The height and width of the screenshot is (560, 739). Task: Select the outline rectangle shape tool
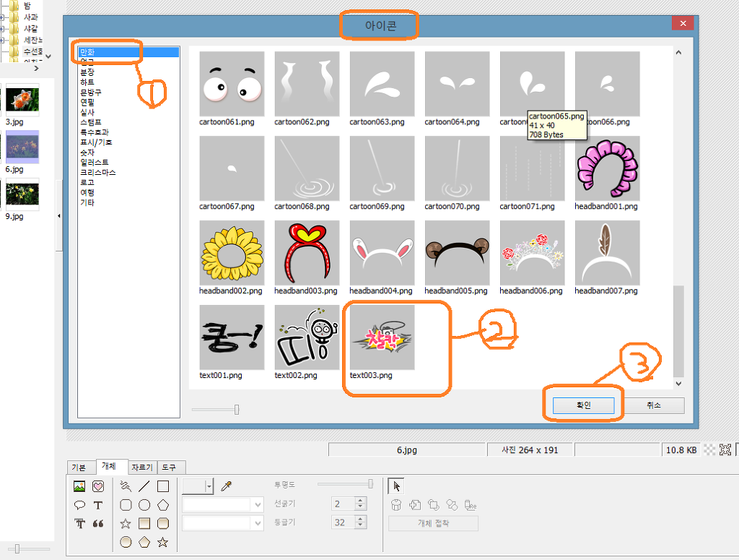[163, 486]
